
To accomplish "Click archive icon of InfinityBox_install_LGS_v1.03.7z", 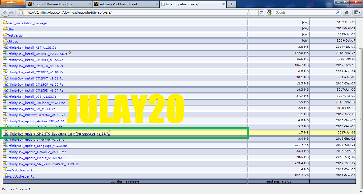I will click(x=5, y=96).
